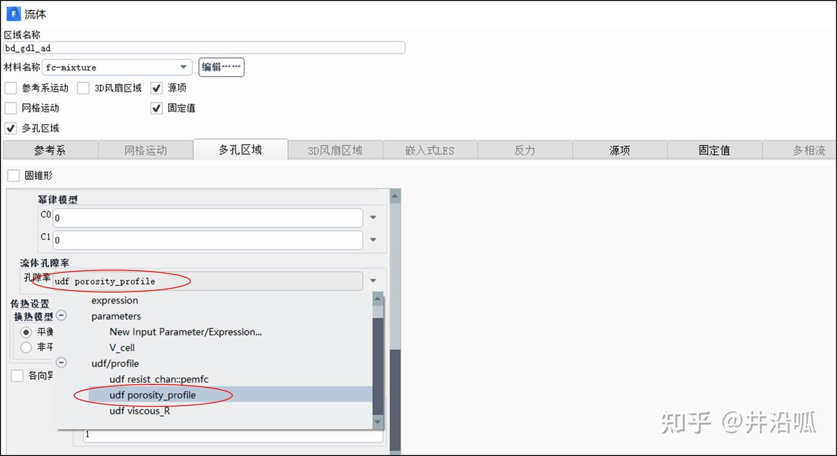
Task: Check the 3D风扇区域 option
Action: click(x=83, y=88)
